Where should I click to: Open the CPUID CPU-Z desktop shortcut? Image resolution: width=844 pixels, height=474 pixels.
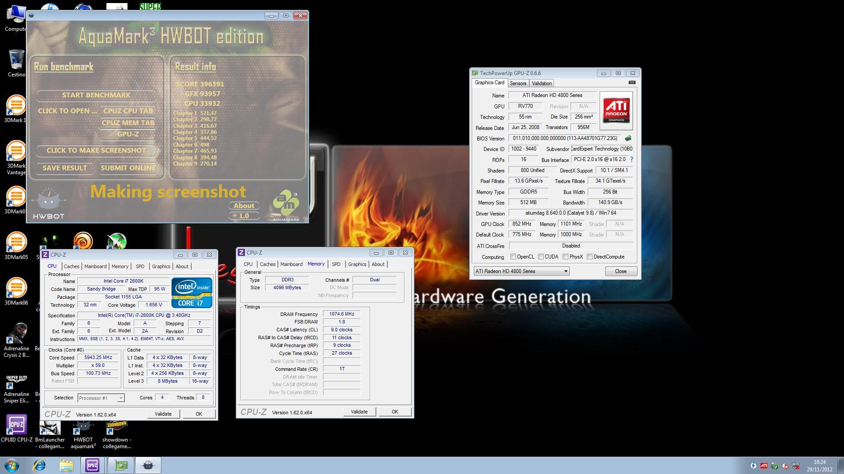pos(16,428)
